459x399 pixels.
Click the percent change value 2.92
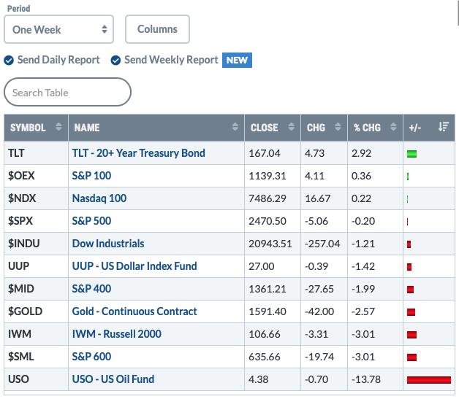[361, 153]
